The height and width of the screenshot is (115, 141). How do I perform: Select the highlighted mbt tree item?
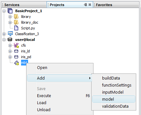24,63
